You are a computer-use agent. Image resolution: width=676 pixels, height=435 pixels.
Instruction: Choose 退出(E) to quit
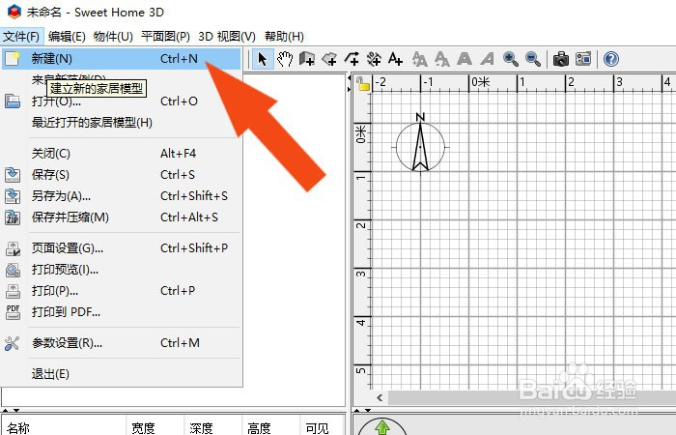pyautogui.click(x=121, y=374)
